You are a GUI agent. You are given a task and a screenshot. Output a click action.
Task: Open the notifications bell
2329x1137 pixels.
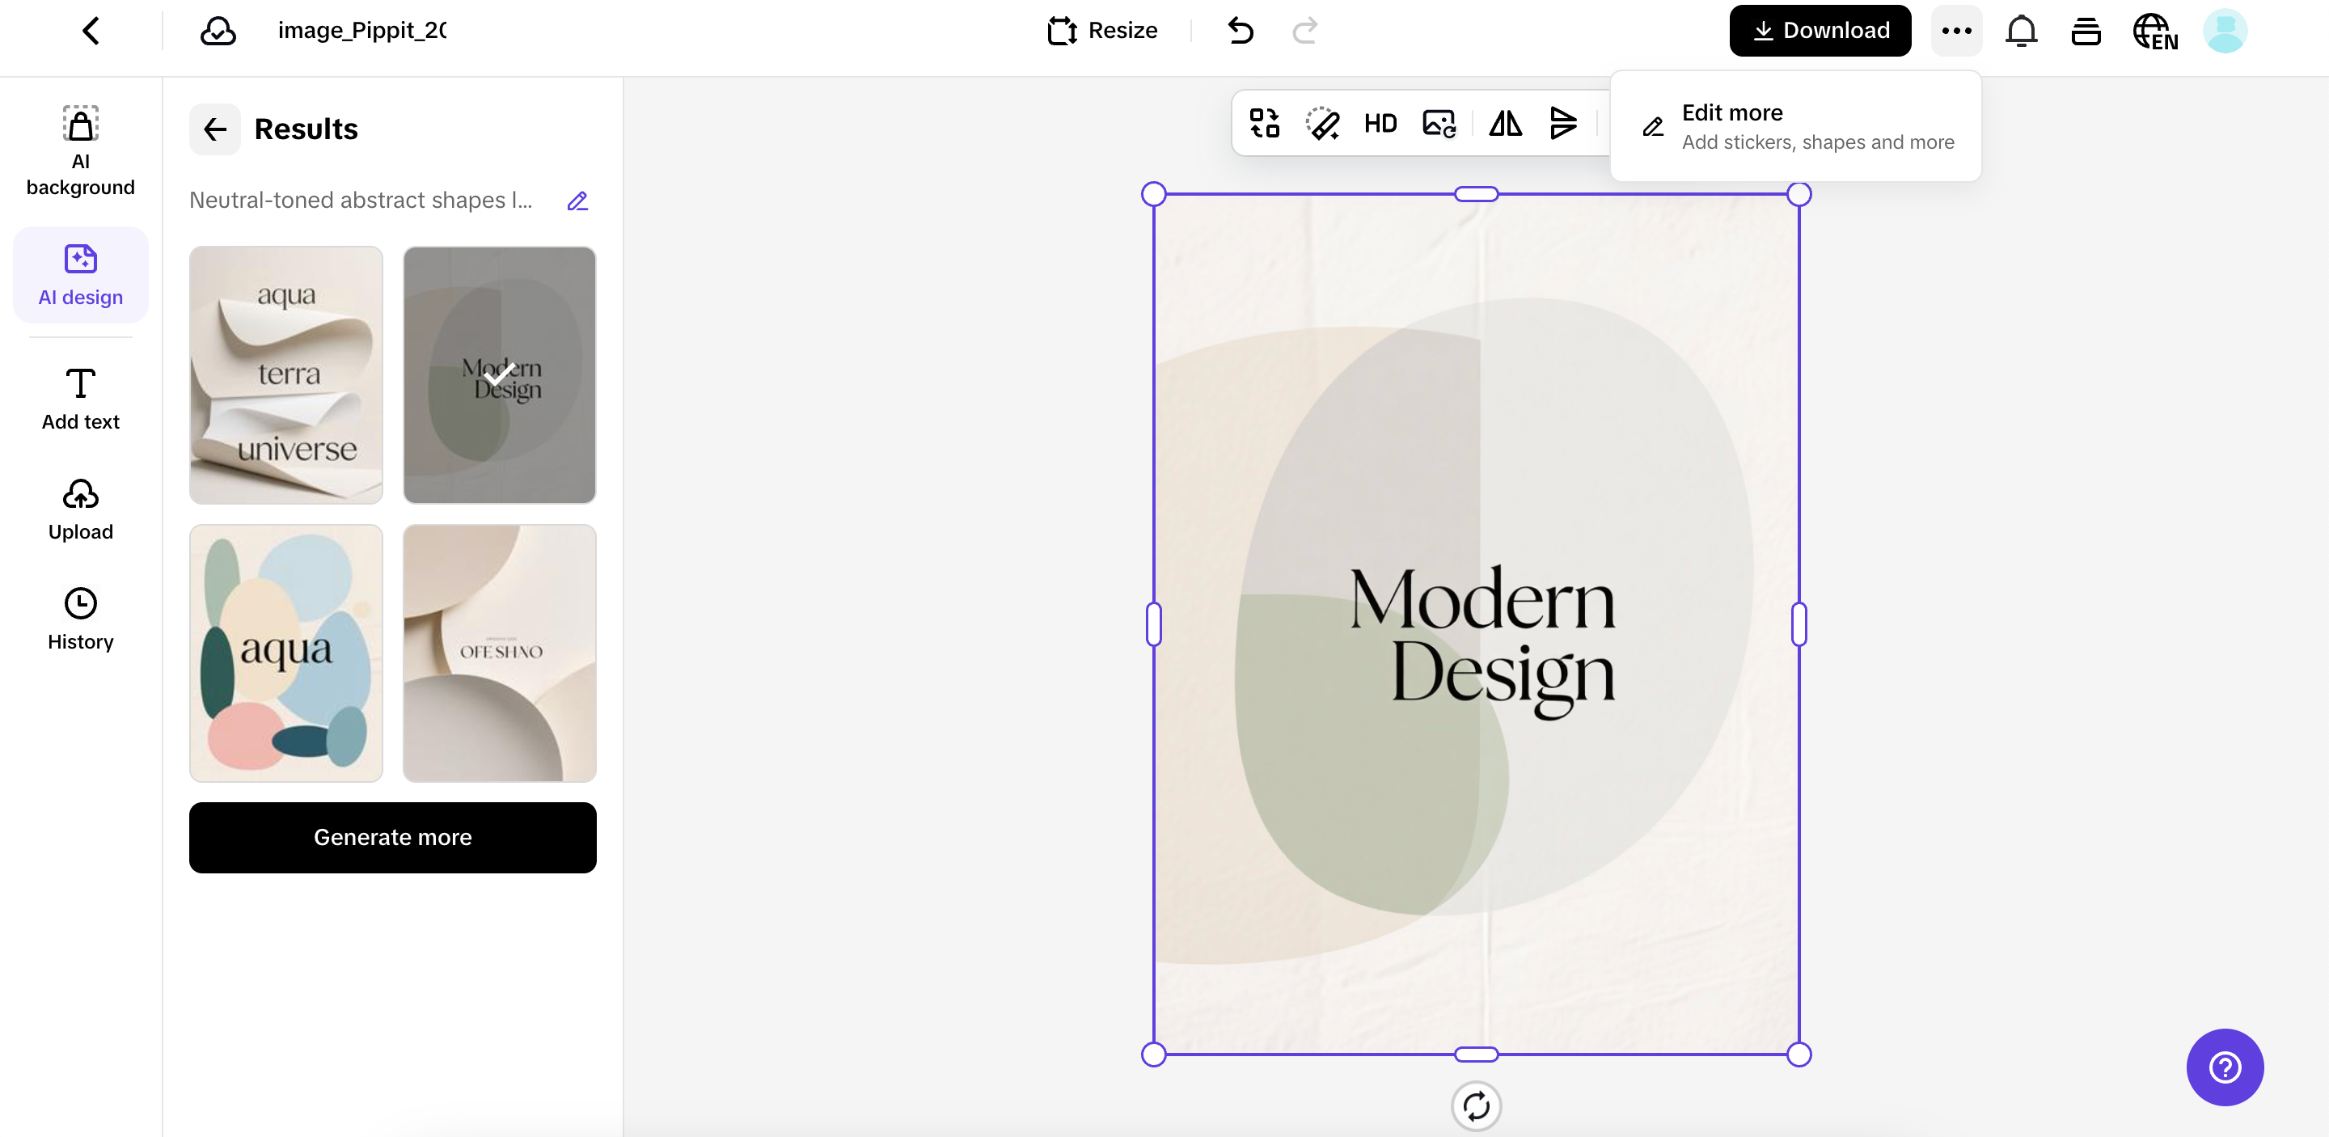pyautogui.click(x=2021, y=31)
